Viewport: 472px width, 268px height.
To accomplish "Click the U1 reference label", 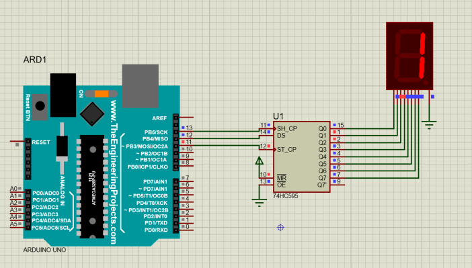I will click(278, 116).
